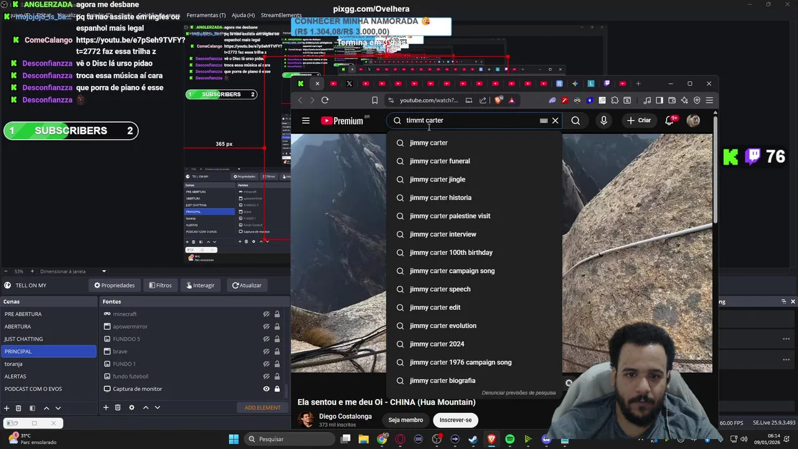
Task: Click the YouTube Premium logo
Action: point(342,120)
